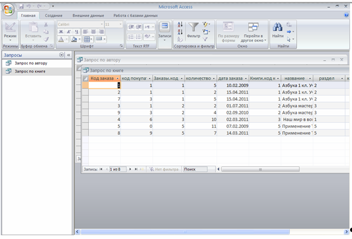Open Работа с базами данных tab
Screen dimensions: 352x239
pos(135,15)
